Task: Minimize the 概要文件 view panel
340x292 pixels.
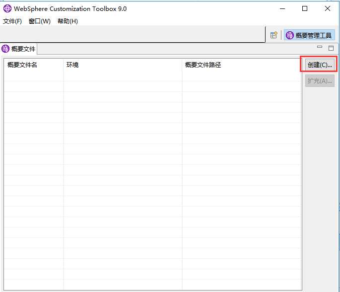Action: (319, 47)
